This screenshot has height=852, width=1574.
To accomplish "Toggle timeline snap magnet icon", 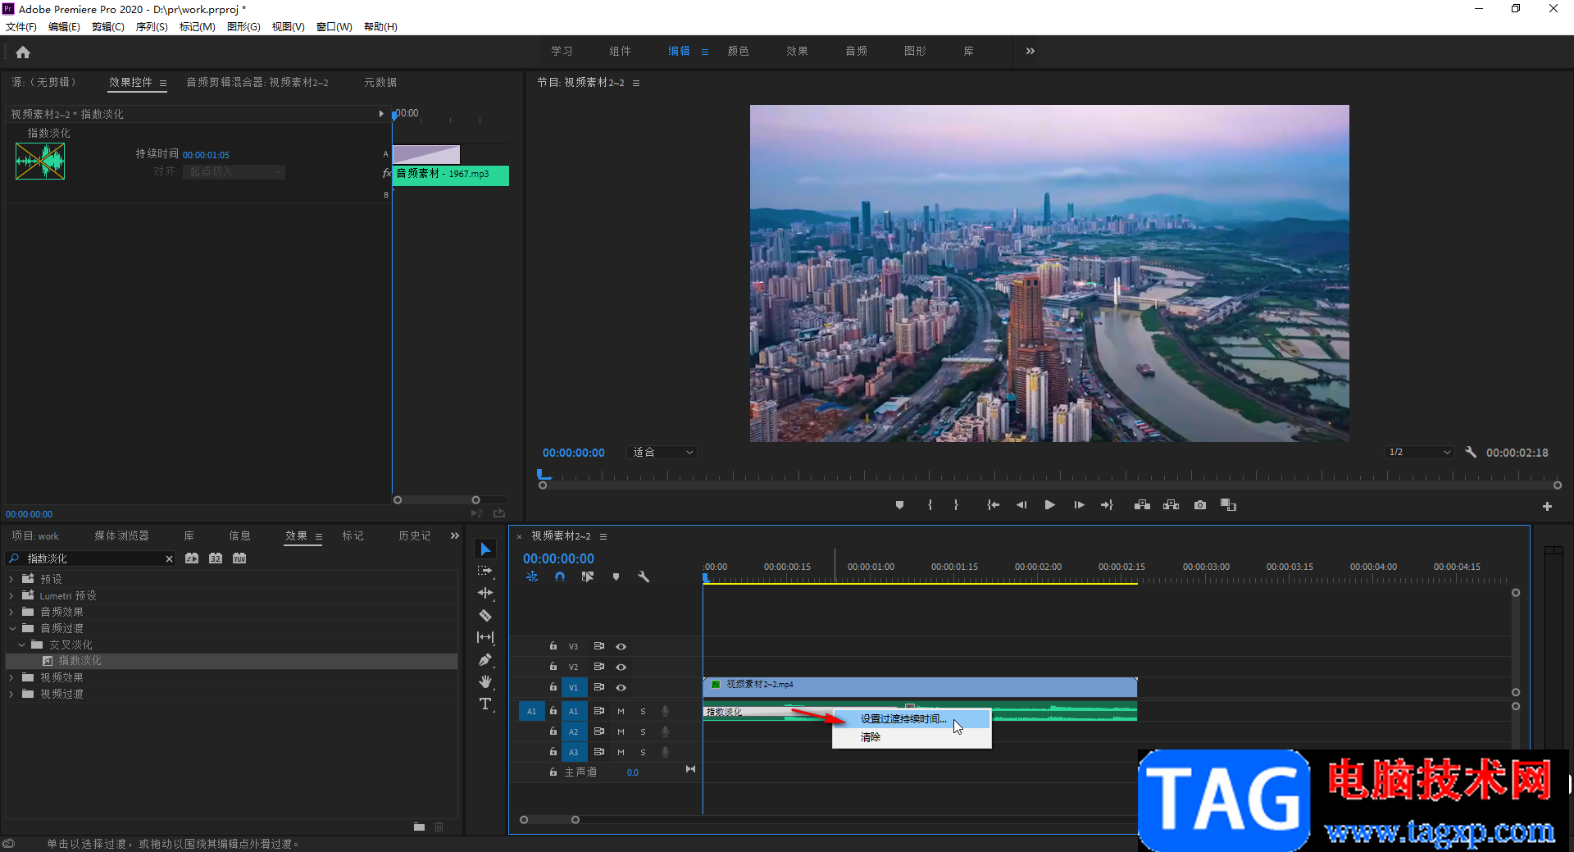I will pos(560,577).
